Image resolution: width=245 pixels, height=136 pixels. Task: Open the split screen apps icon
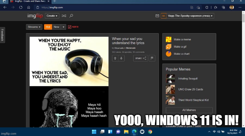point(192,7)
